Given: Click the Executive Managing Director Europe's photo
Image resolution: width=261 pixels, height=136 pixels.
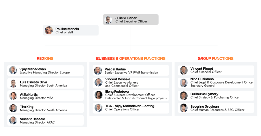Looking at the screenshot, I should [13, 70].
